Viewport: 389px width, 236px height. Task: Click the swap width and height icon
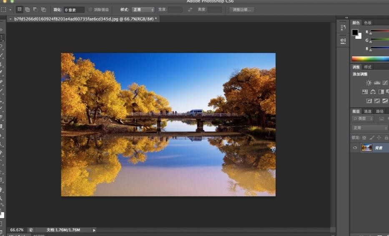(x=190, y=10)
